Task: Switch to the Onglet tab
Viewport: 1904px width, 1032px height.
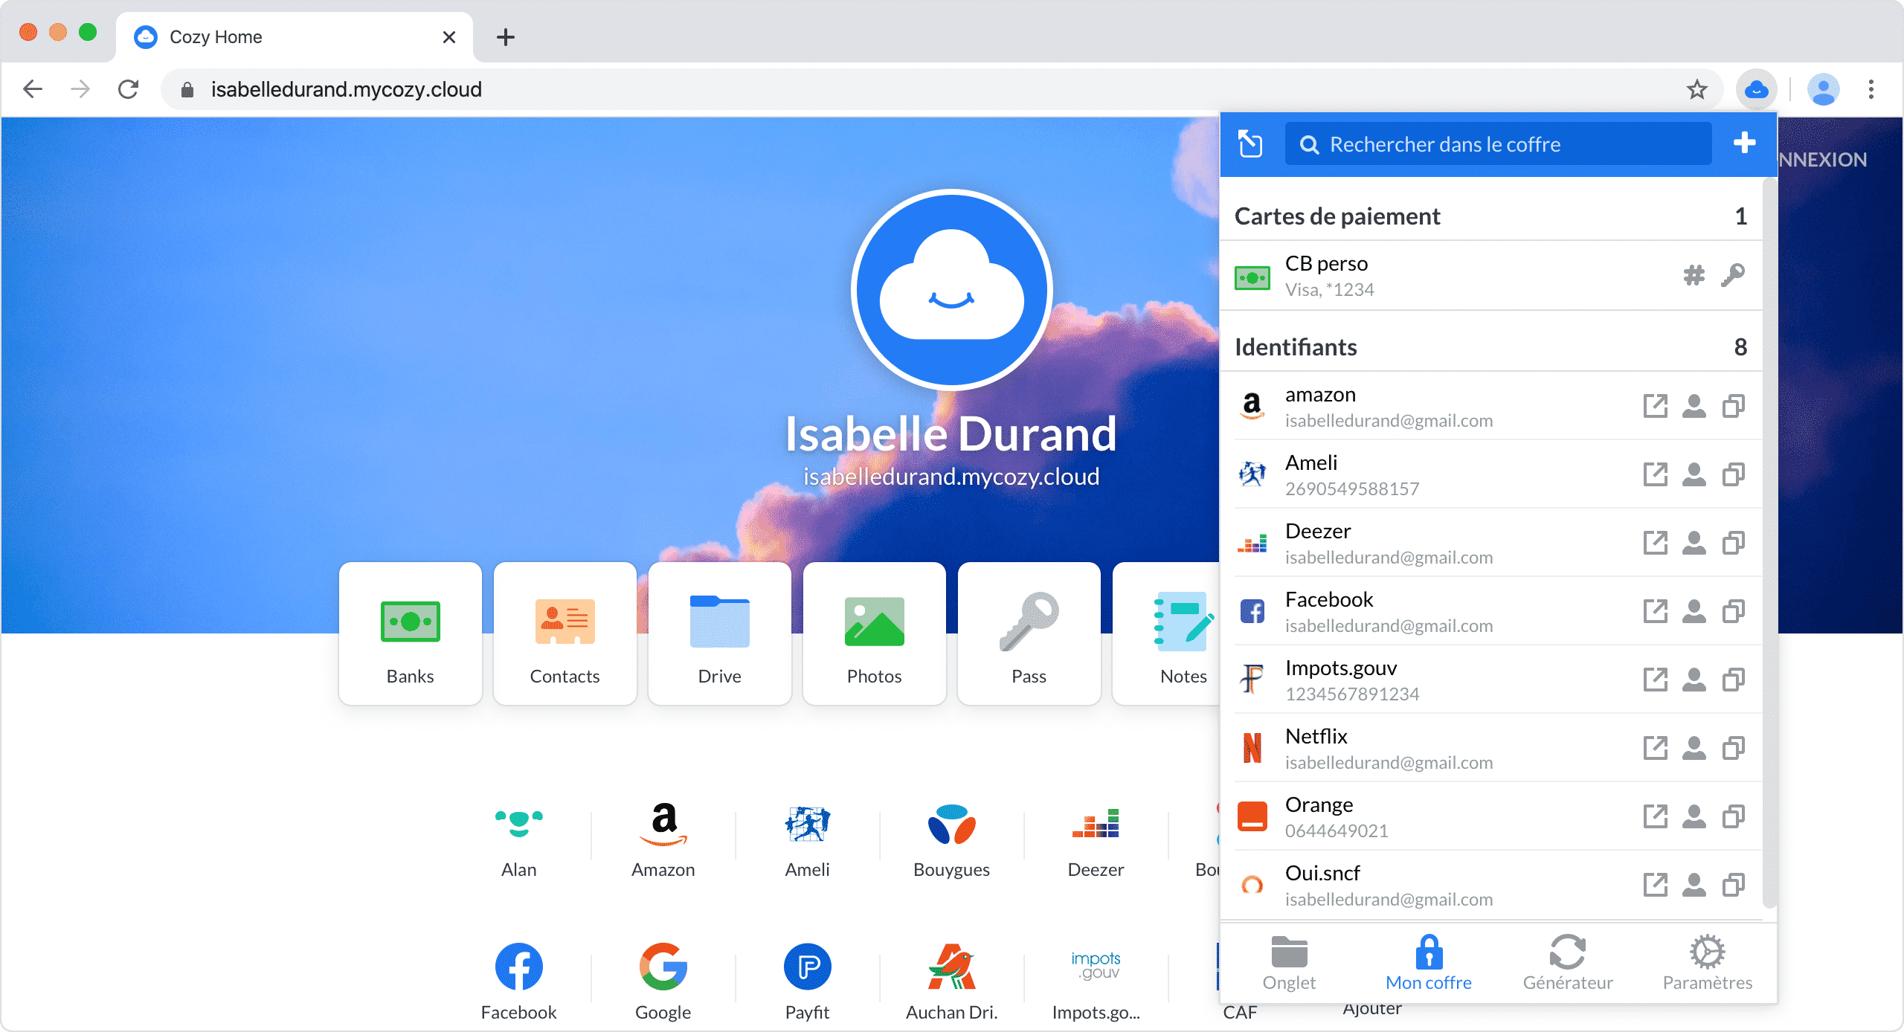Action: [1289, 964]
